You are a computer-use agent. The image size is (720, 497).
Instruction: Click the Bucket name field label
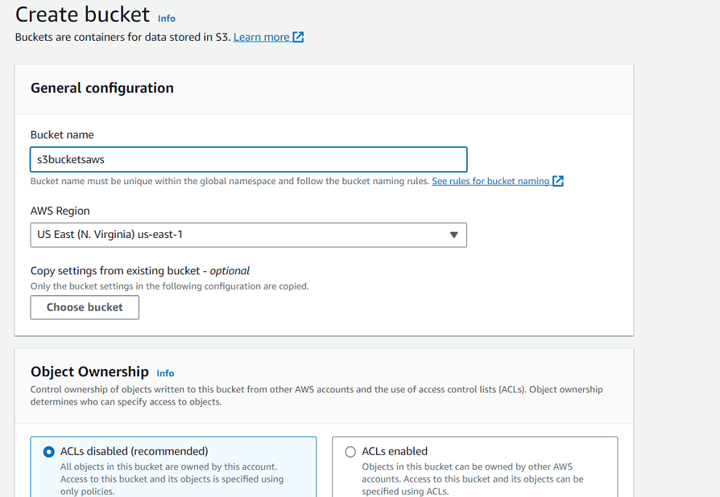click(x=62, y=135)
